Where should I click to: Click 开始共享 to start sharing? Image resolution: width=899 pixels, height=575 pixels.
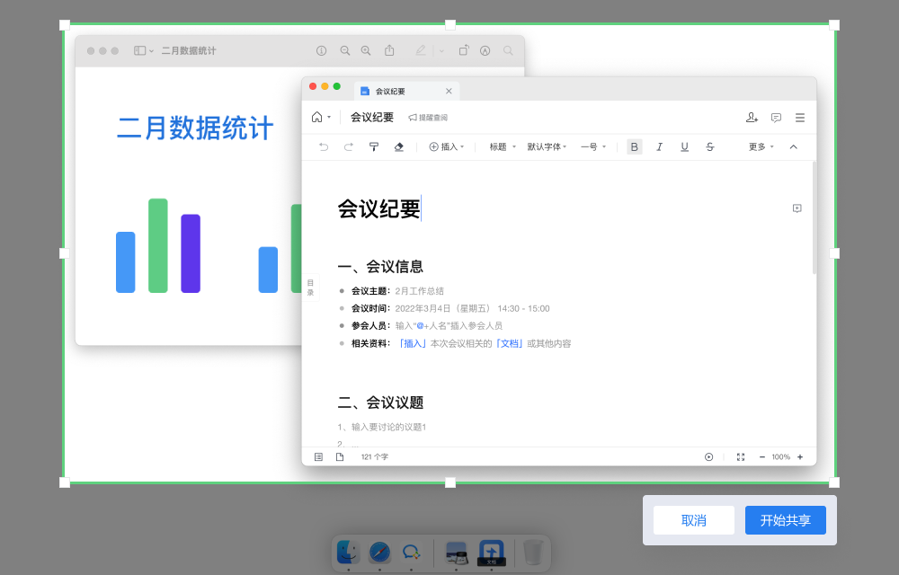tap(786, 520)
